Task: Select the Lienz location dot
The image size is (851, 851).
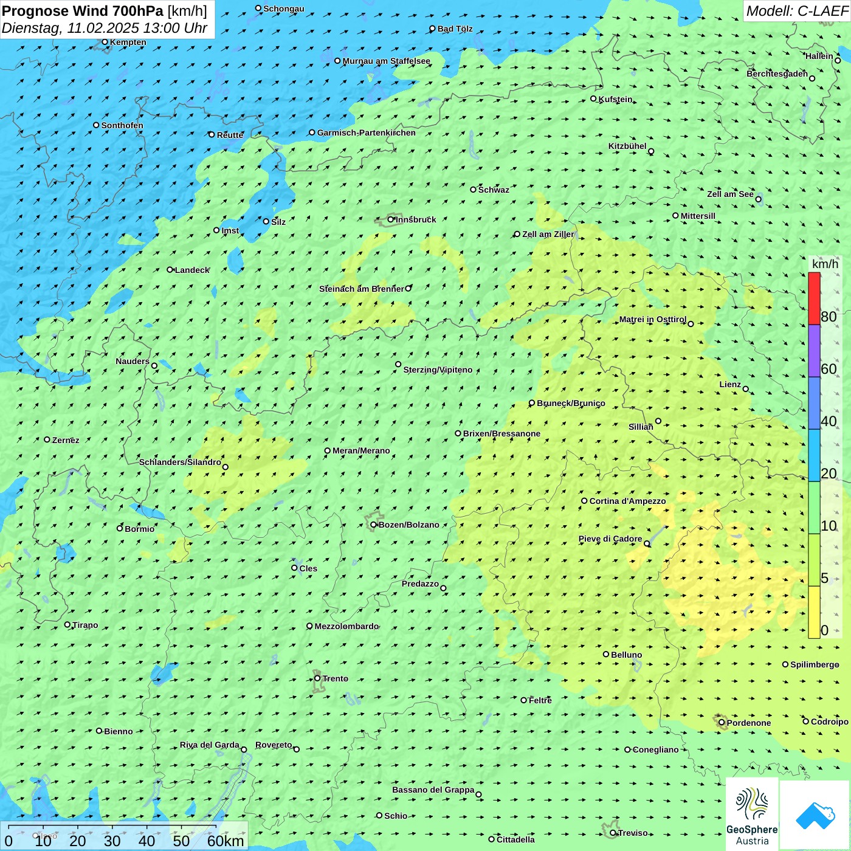Action: (x=746, y=389)
